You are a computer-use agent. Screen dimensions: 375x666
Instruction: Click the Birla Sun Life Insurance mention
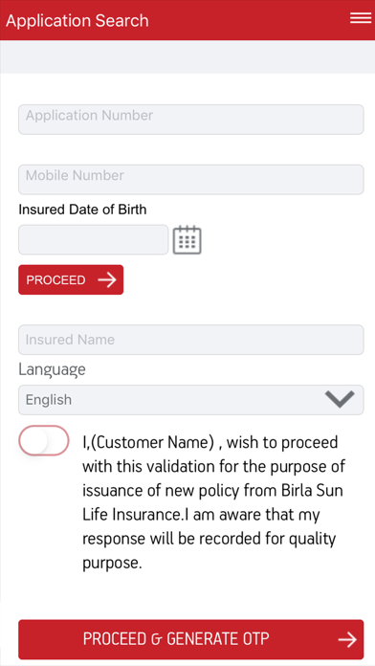pos(212,502)
